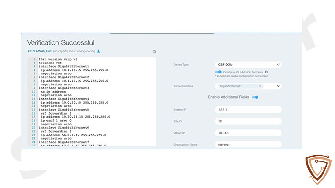335x188 pixels.
Task: Select line 'ip address 10.1.17.15 255.255.255.0'
Action: 74,81
